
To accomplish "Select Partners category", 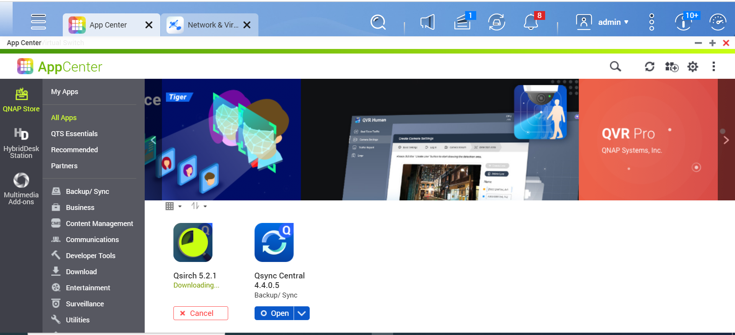I will [64, 166].
